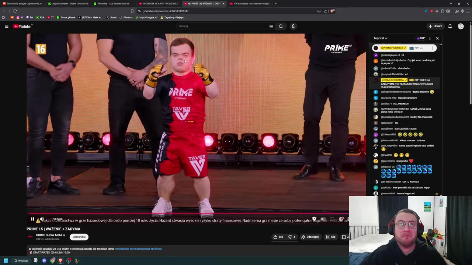
Task: Mute the video player volume
Action: [x=42, y=219]
